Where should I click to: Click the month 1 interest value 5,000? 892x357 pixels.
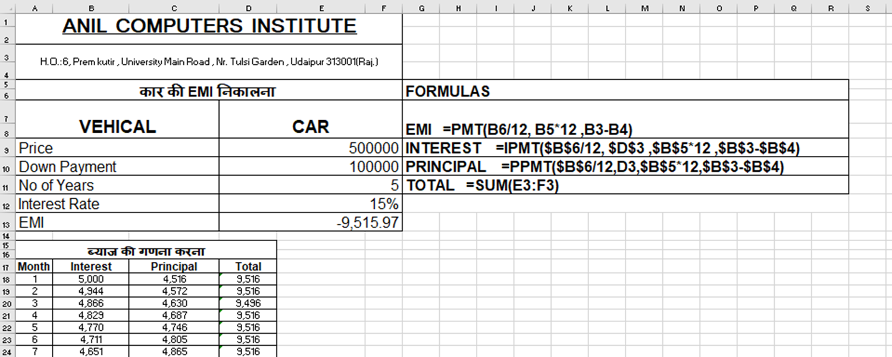pyautogui.click(x=91, y=279)
